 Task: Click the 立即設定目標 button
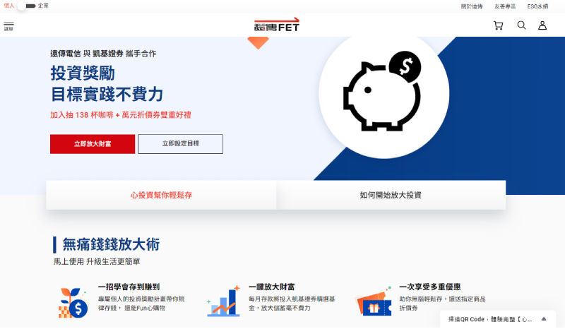[181, 144]
